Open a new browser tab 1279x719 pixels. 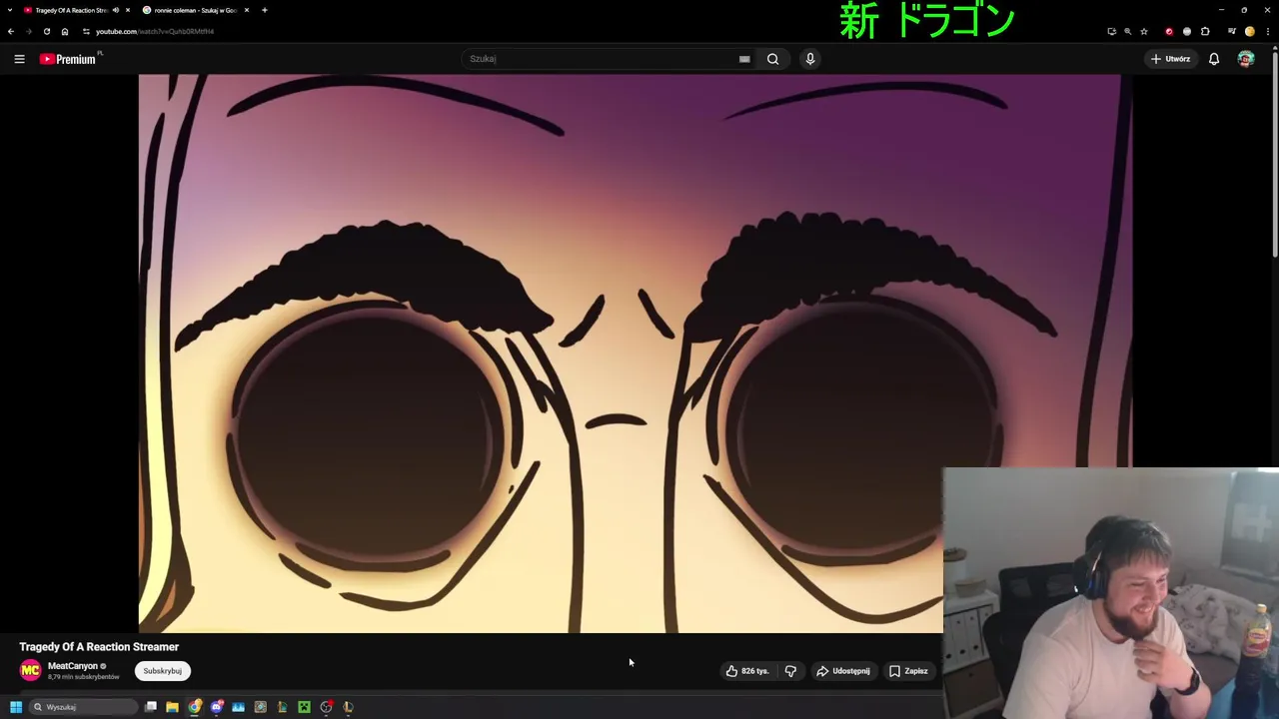point(265,10)
